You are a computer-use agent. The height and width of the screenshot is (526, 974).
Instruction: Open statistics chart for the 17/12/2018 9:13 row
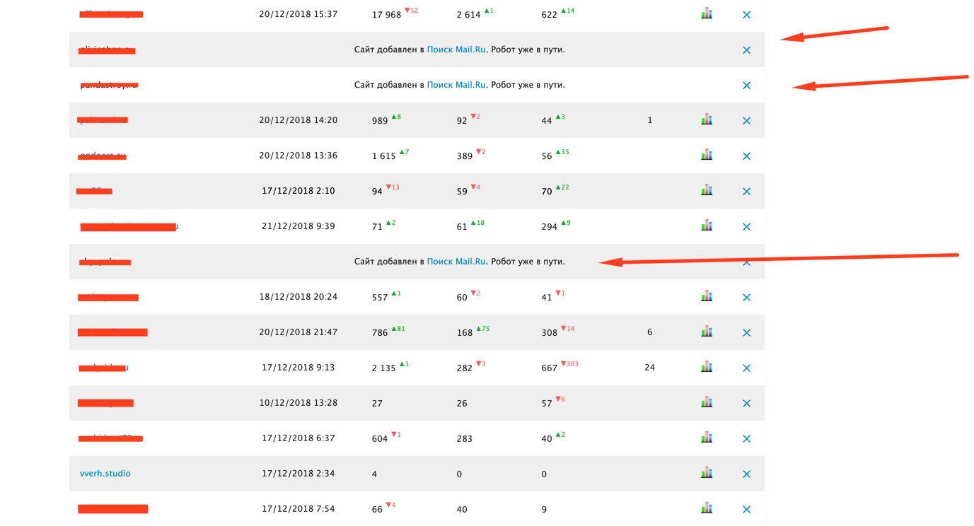pos(707,367)
